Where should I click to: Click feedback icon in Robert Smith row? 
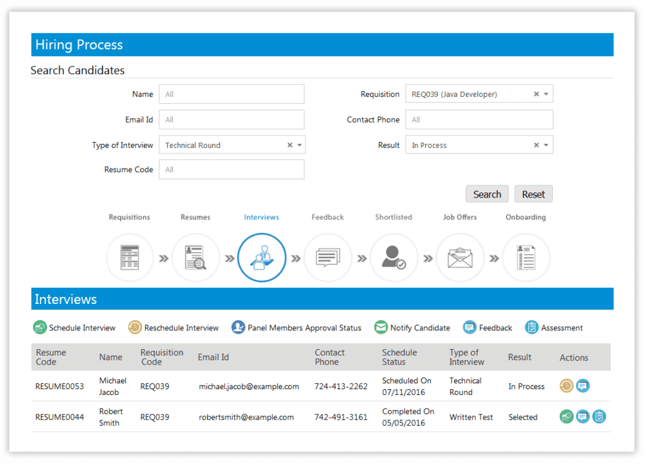click(582, 416)
